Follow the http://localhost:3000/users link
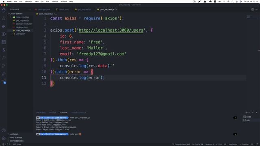 click(111, 30)
